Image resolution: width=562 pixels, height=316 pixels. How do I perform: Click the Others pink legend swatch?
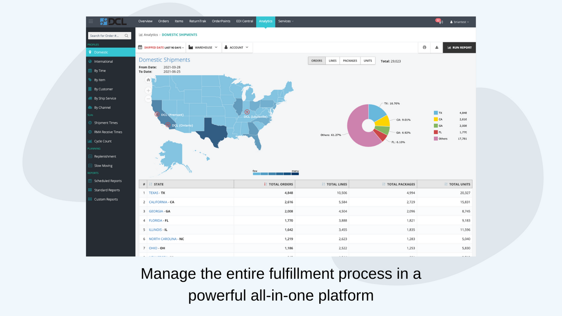(x=436, y=138)
